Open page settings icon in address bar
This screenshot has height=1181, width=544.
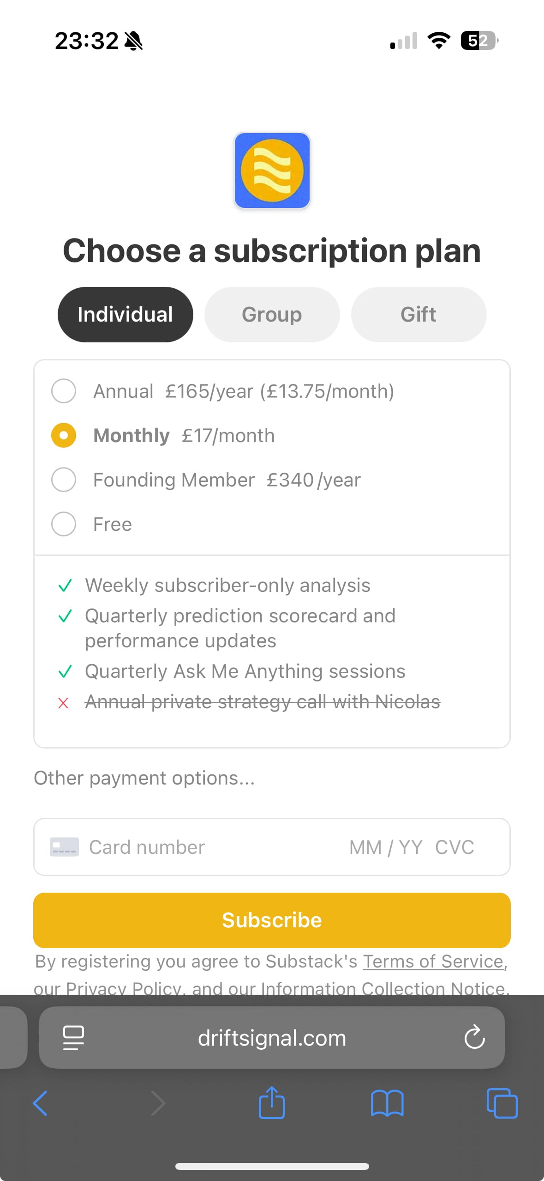pos(73,1038)
